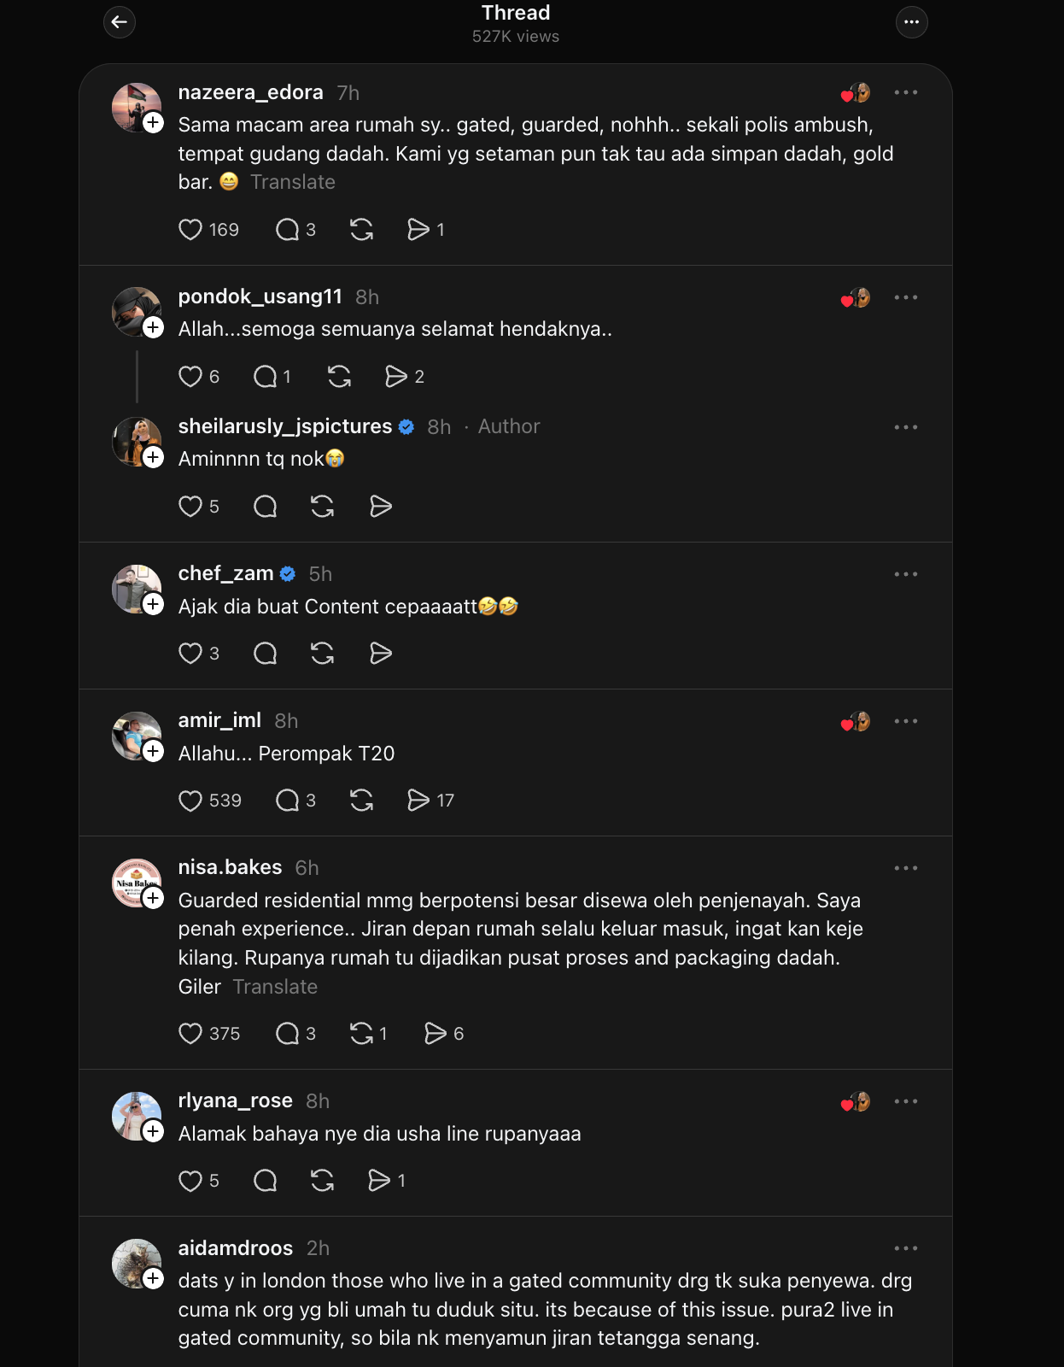
Task: Translate nisa.bakes' comment
Action: click(275, 987)
